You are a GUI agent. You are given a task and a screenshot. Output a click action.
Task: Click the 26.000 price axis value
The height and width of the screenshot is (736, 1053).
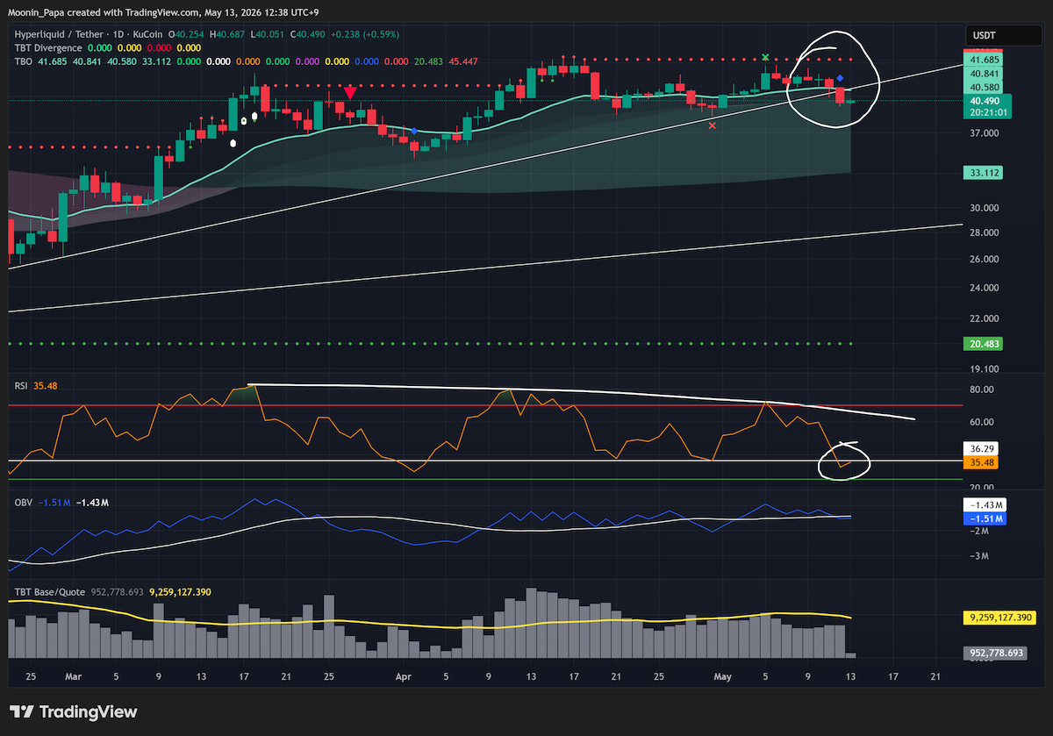[986, 259]
